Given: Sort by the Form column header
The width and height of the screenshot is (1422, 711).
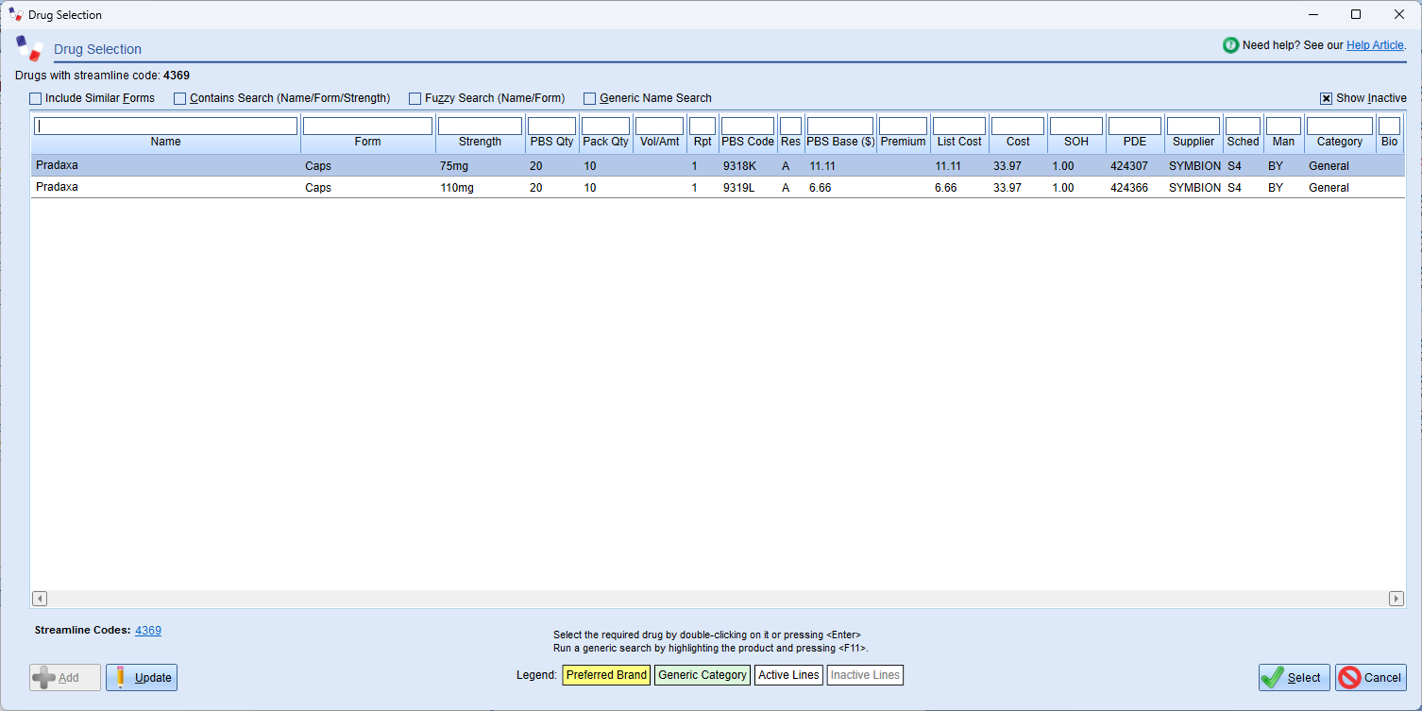Looking at the screenshot, I should pyautogui.click(x=367, y=142).
